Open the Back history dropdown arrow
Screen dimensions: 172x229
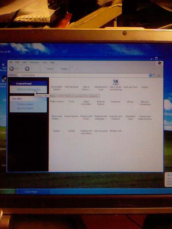(x=21, y=69)
